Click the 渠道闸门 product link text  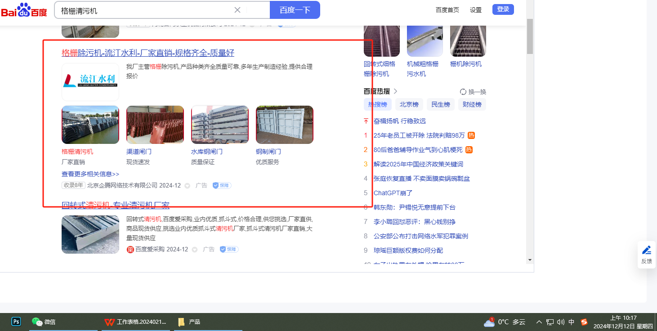tap(139, 152)
